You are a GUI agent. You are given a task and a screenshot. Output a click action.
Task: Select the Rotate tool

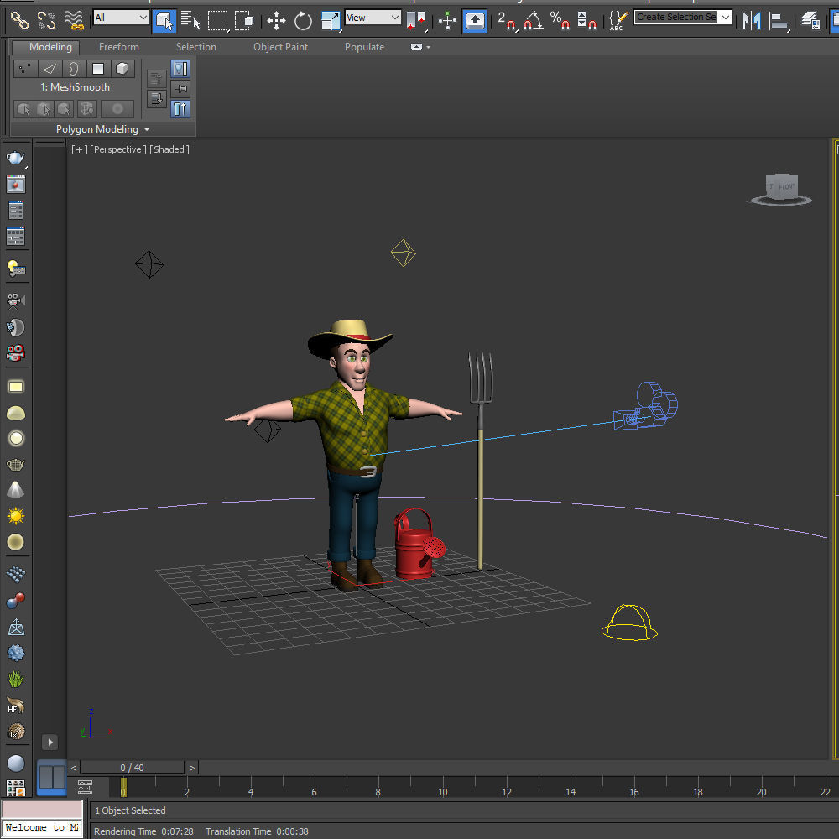[304, 21]
